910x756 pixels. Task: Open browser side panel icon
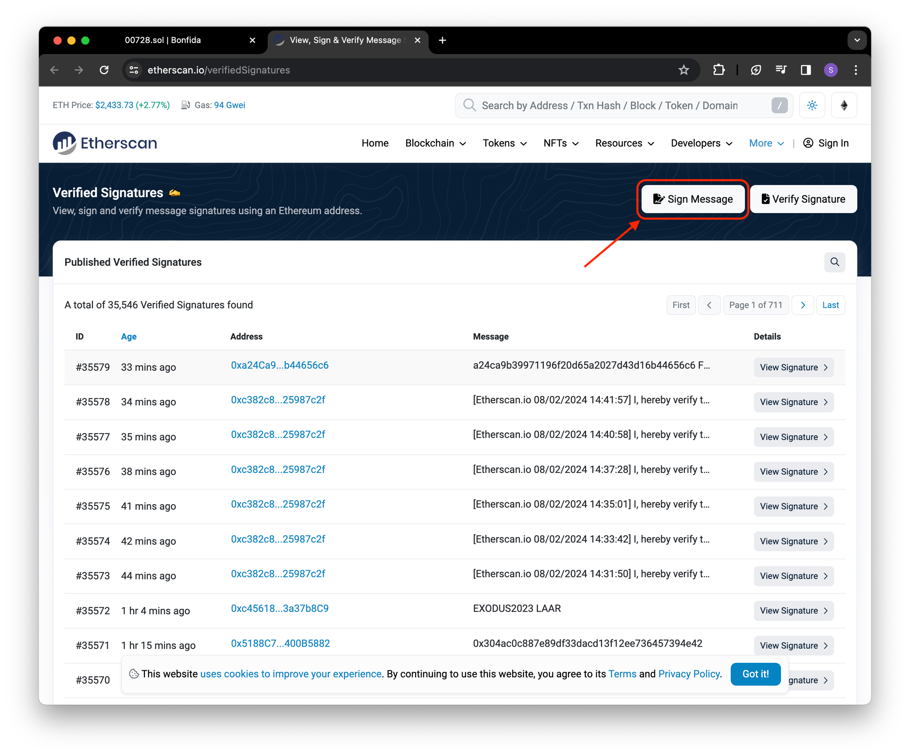pos(806,70)
